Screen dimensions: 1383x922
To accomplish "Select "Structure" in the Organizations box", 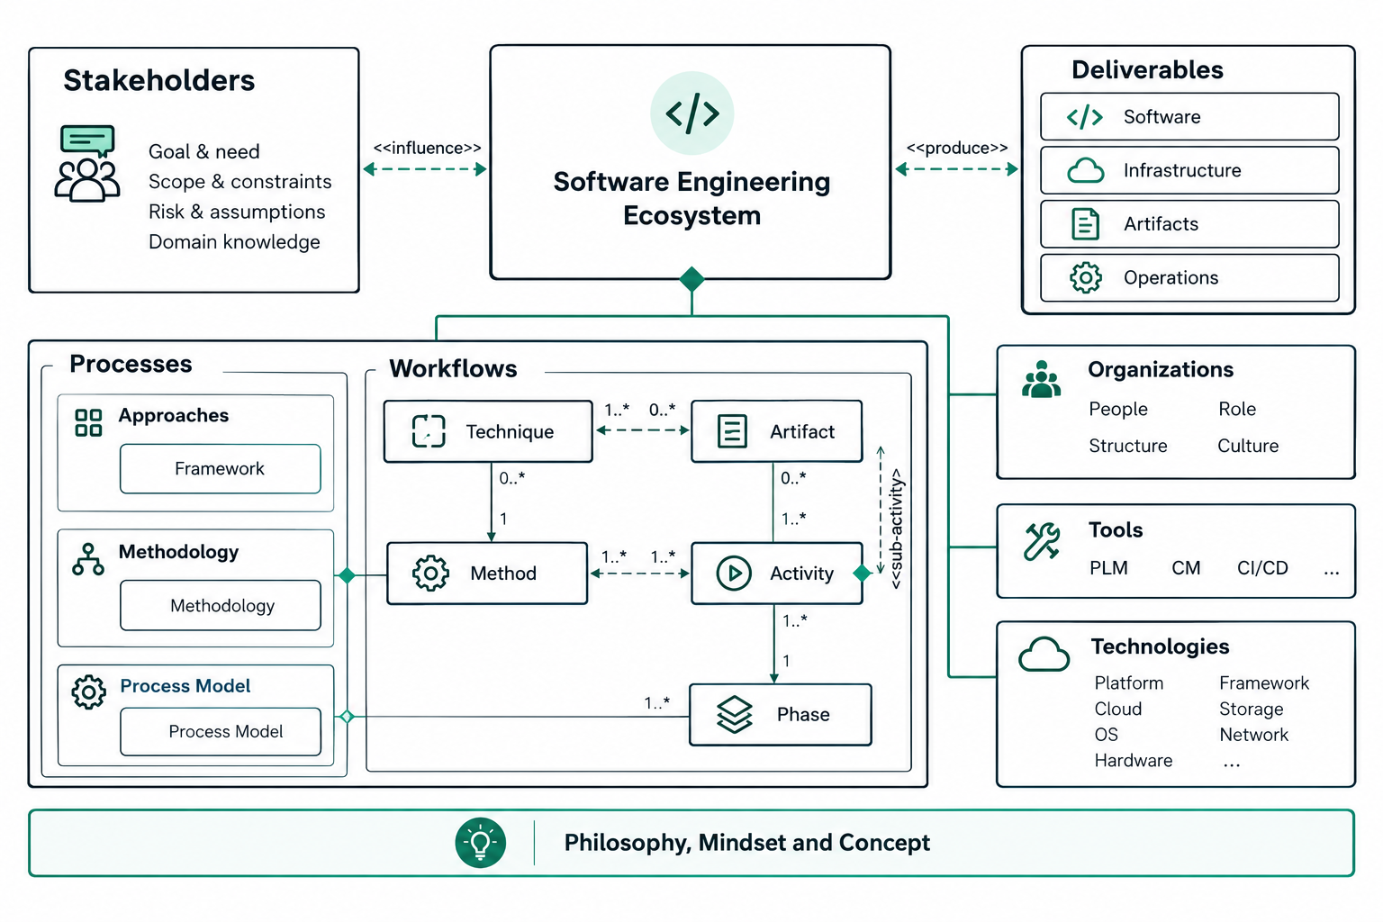I will [x=1128, y=446].
